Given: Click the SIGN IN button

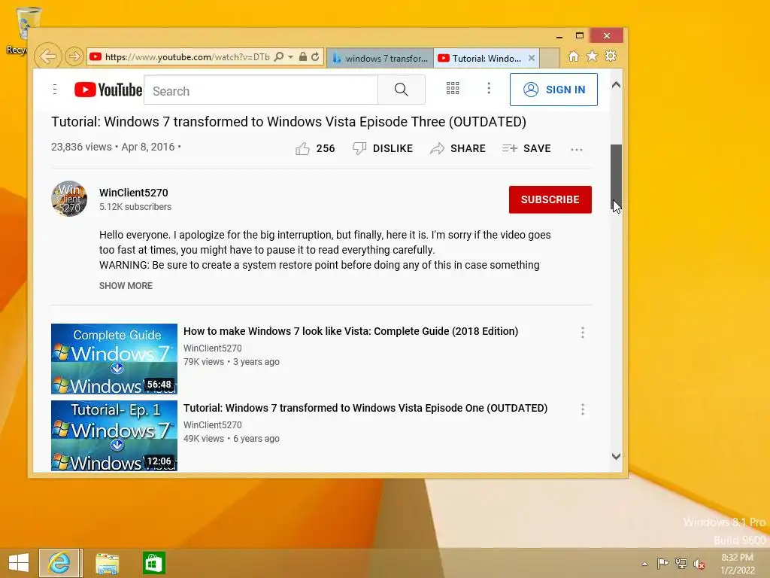Looking at the screenshot, I should (553, 90).
